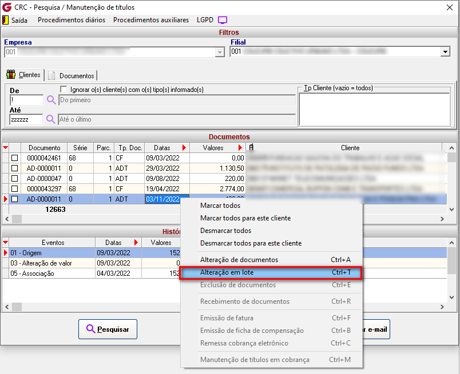460x374 pixels.
Task: Click red triangle at Histórico grid top-left corner
Action: click(x=5, y=243)
